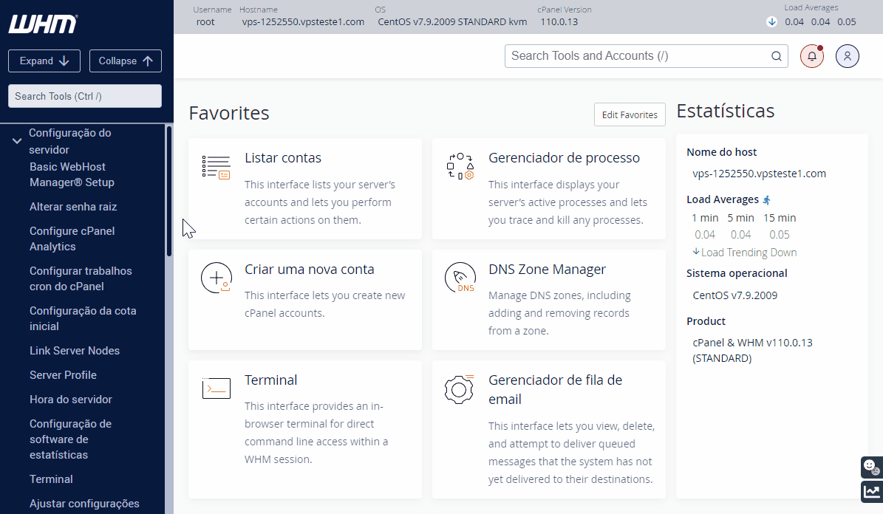883x514 pixels.
Task: Open the Criar uma nova conta title link
Action: 309,269
